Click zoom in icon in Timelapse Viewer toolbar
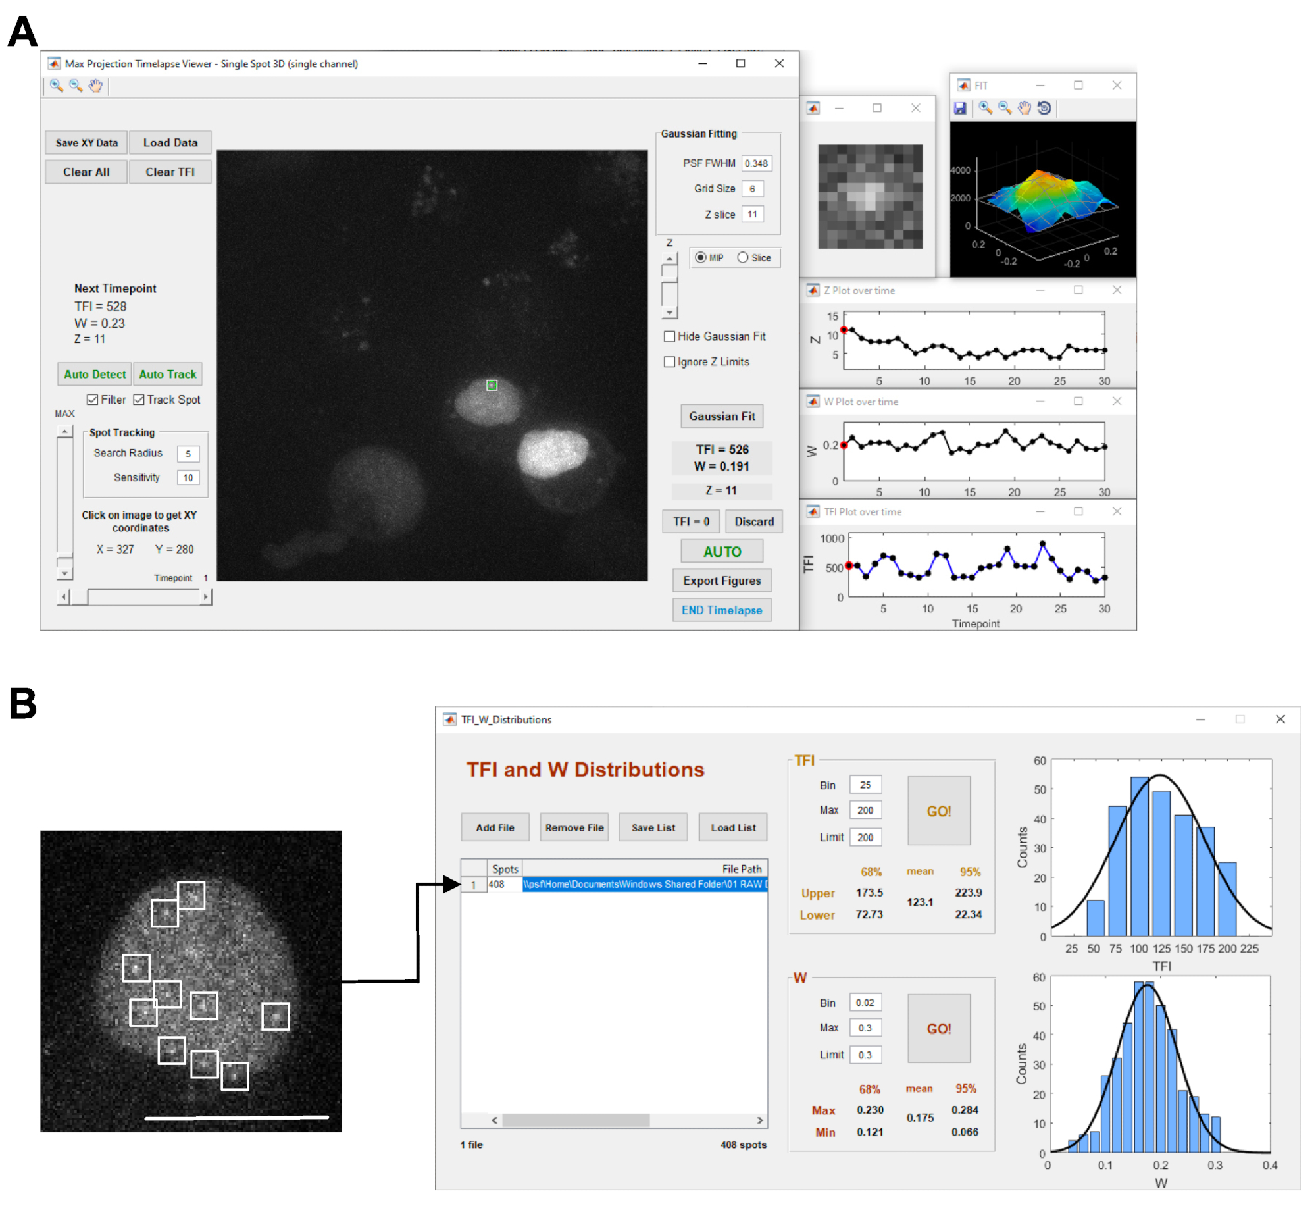The height and width of the screenshot is (1227, 1316). point(57,86)
